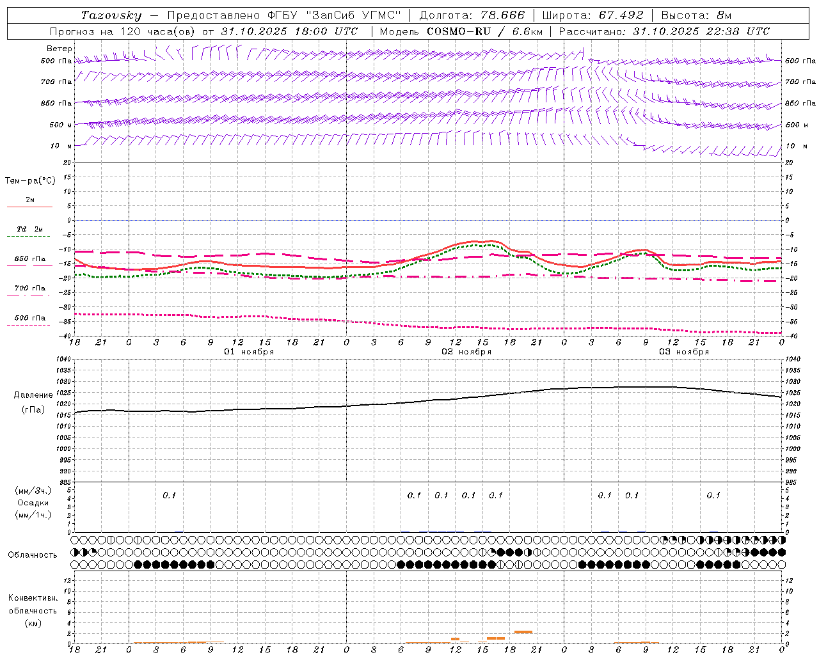
Task: Click the station name Tazovsky in header
Action: point(111,15)
